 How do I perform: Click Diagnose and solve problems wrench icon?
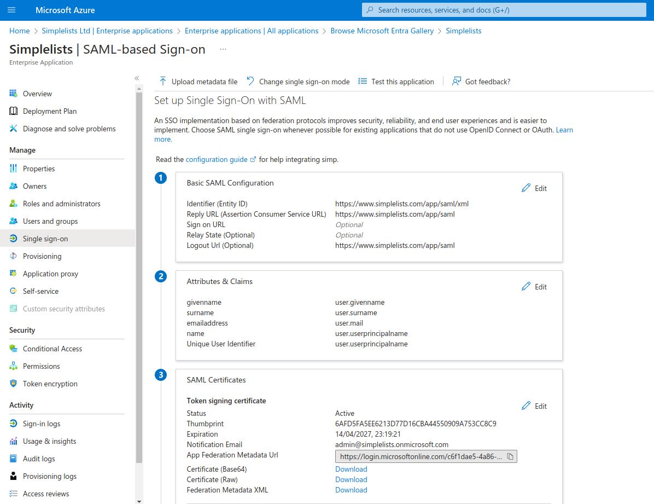point(13,129)
